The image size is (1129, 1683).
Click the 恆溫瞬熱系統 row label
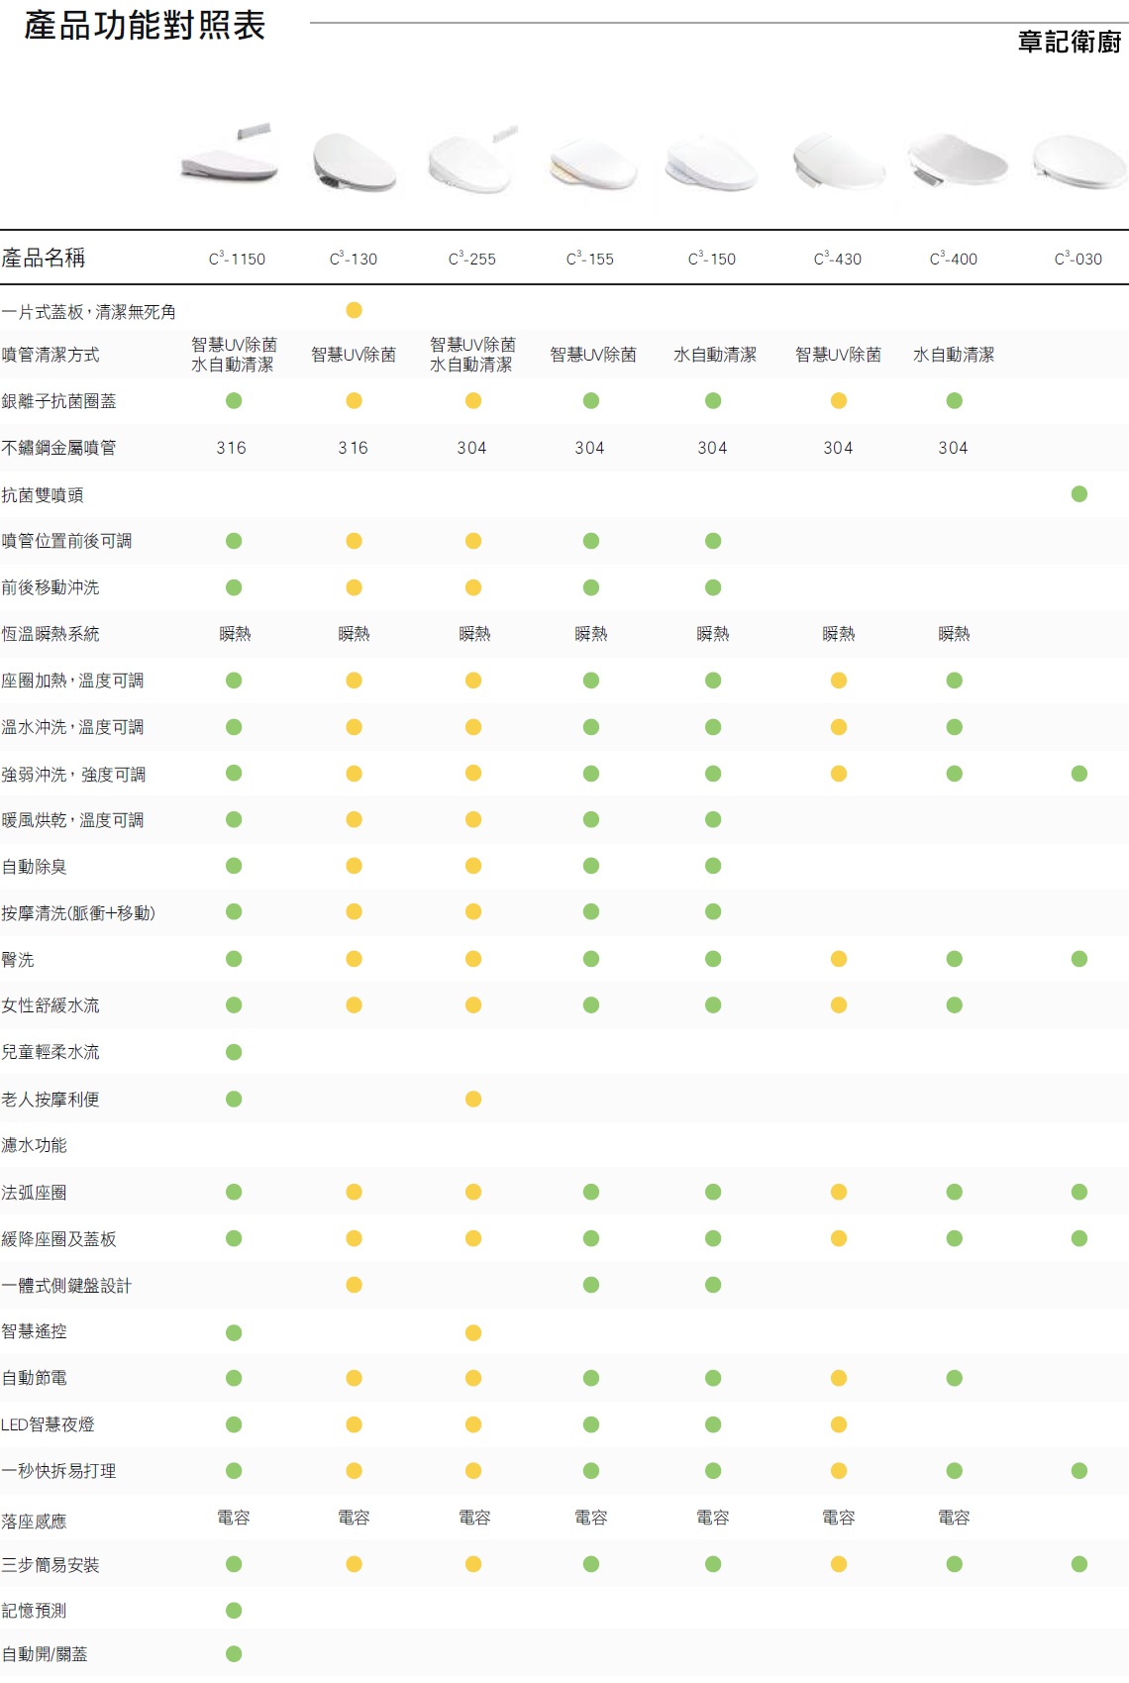pyautogui.click(x=51, y=634)
